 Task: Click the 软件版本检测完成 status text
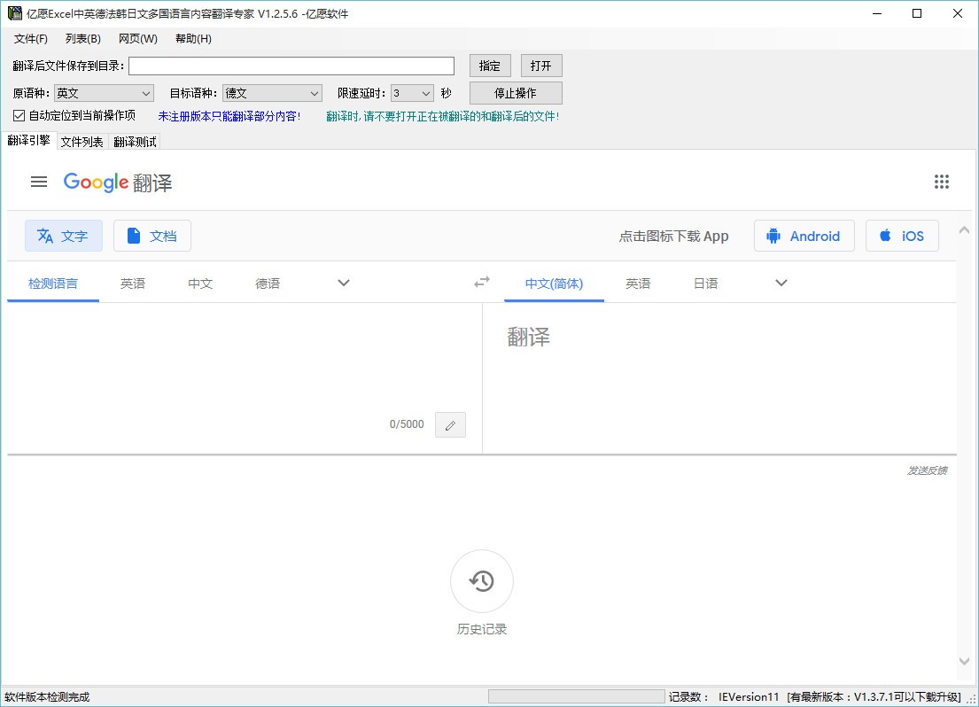[x=47, y=697]
